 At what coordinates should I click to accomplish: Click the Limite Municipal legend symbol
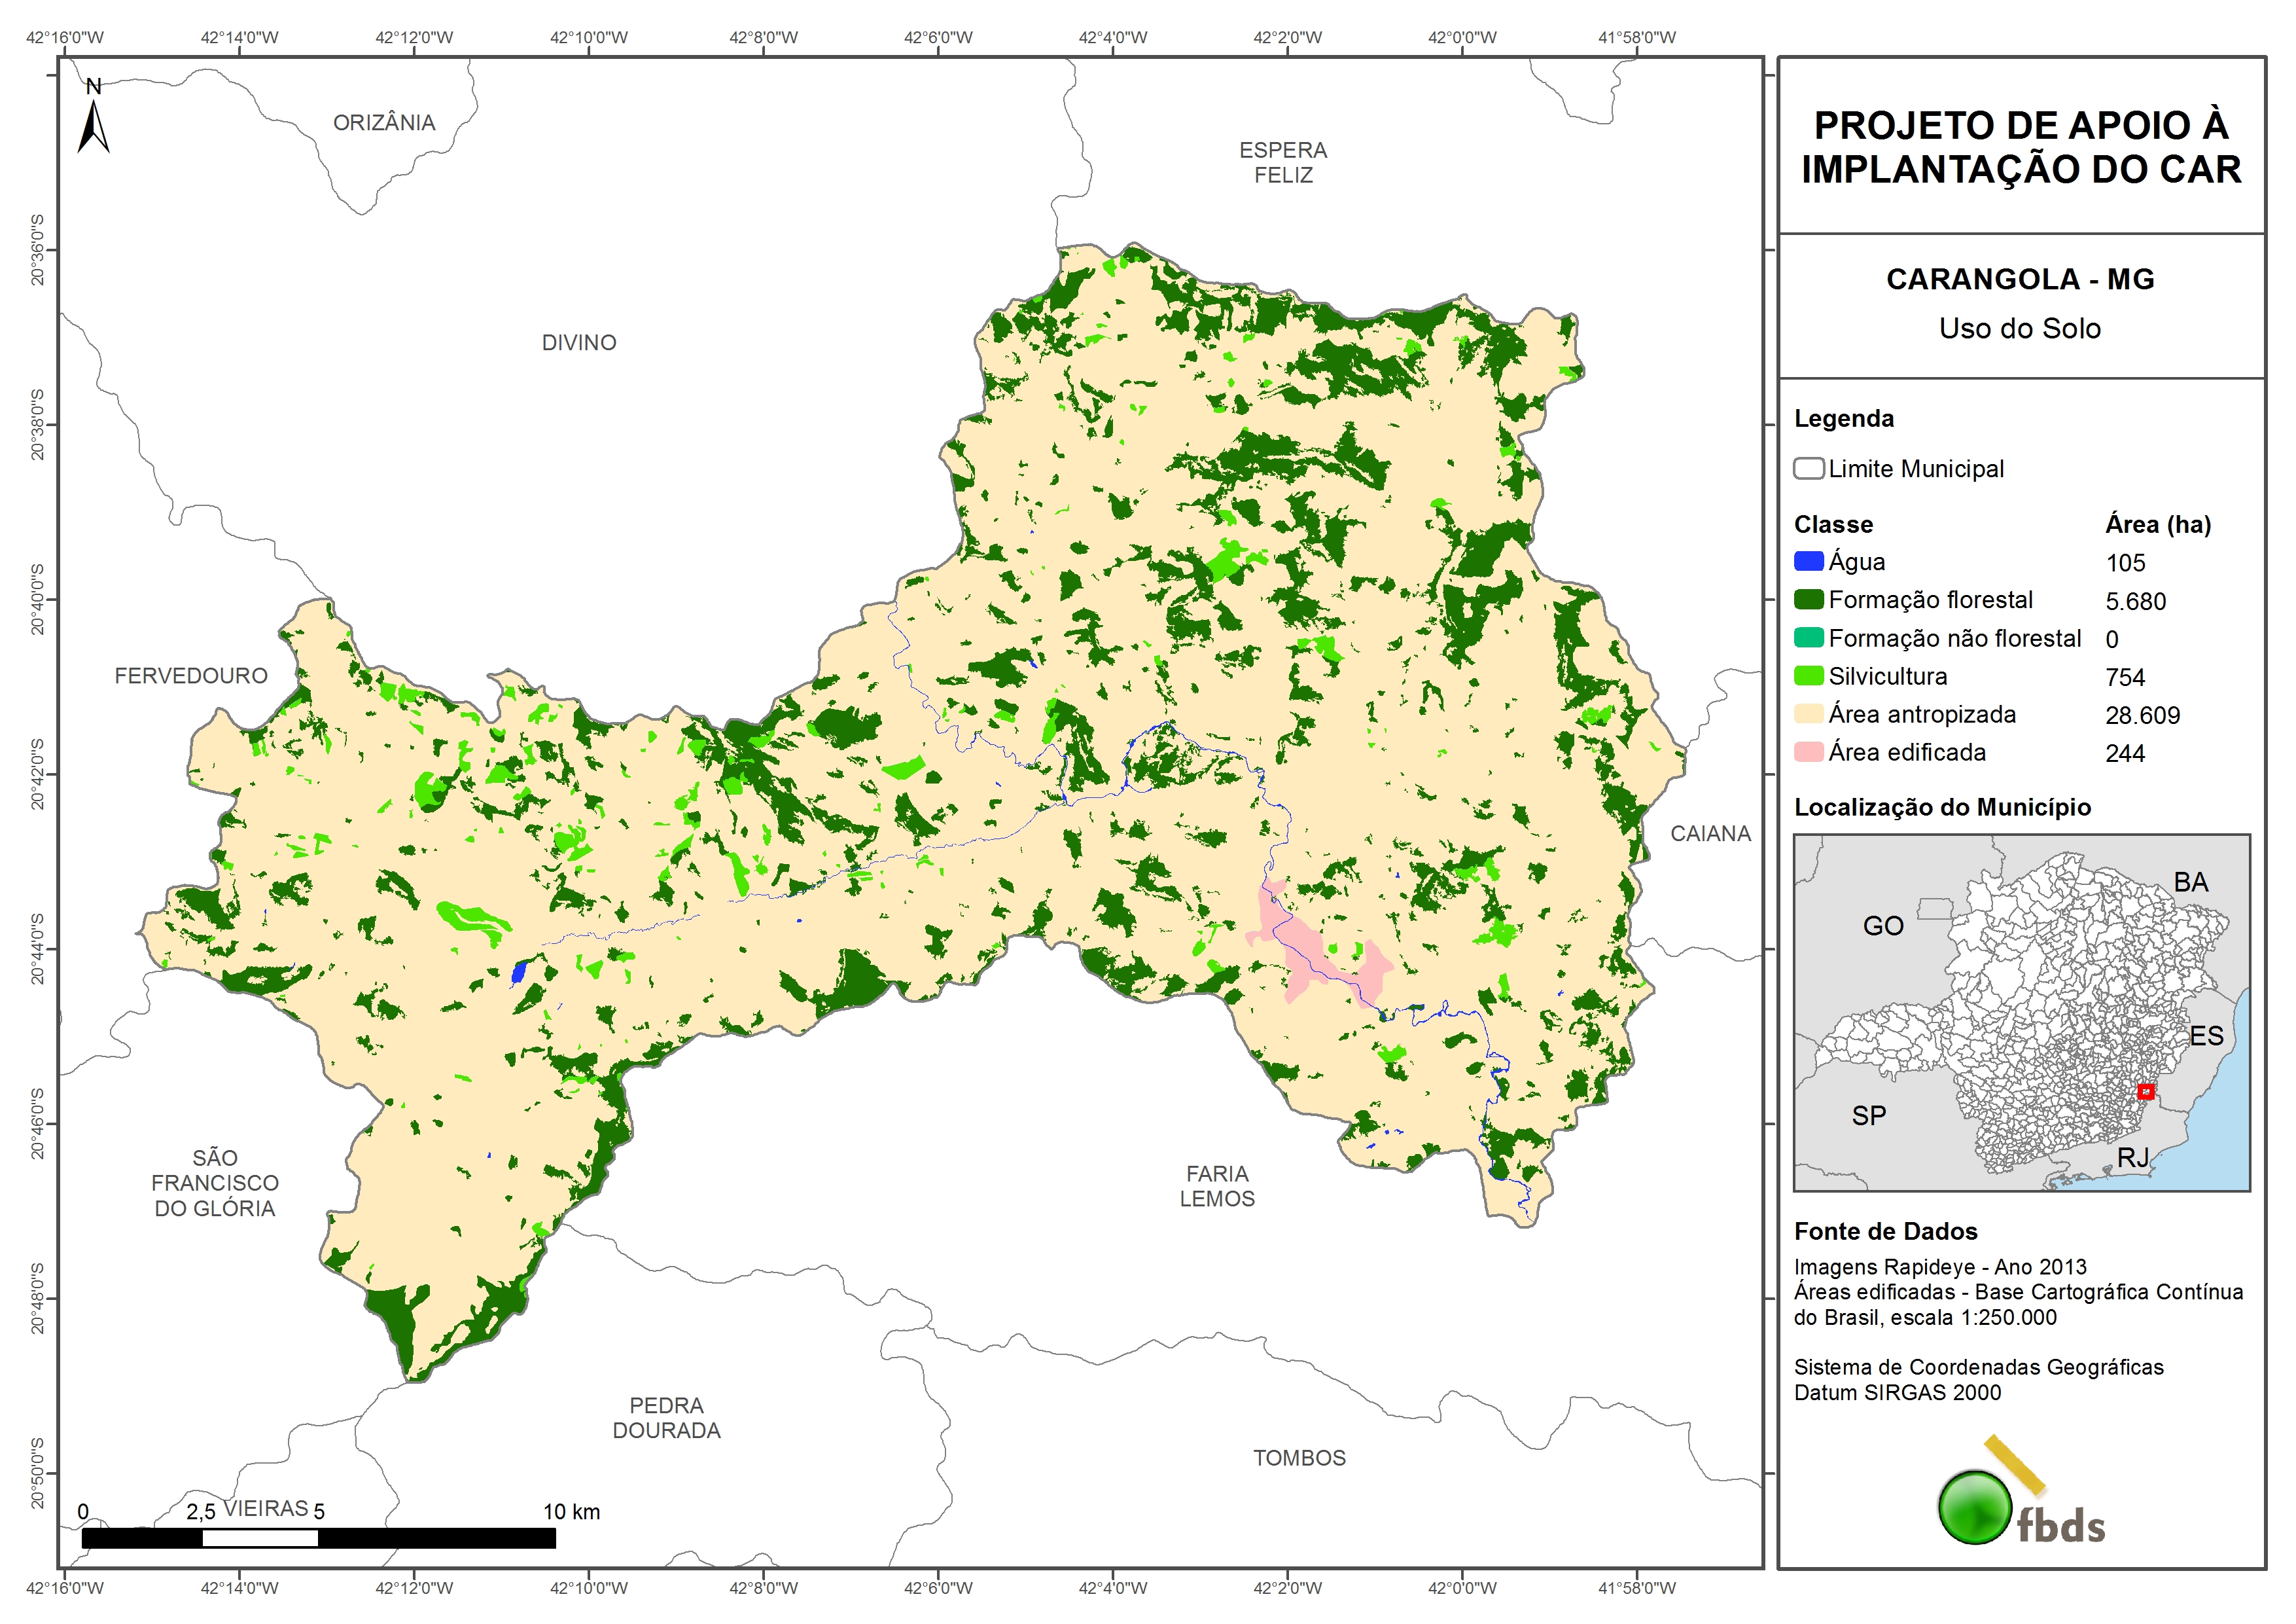tap(1808, 468)
